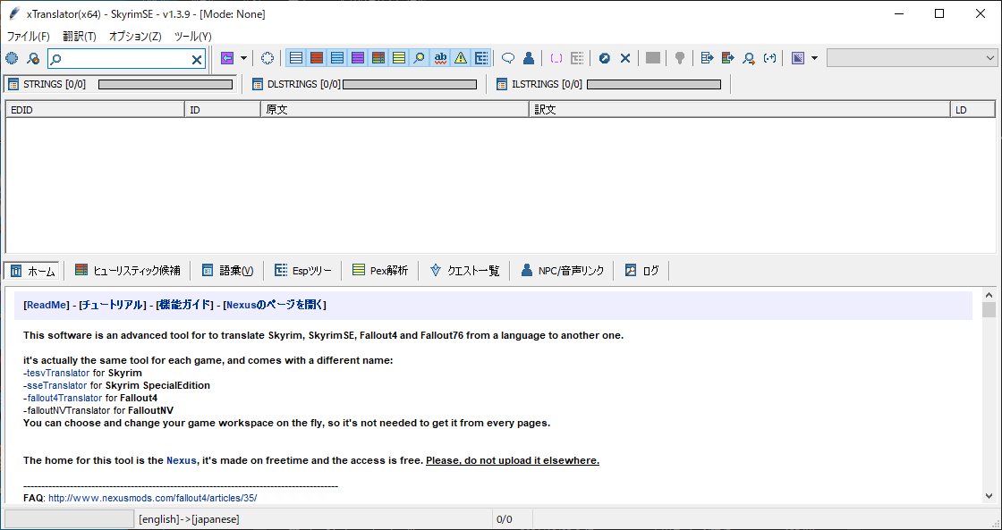This screenshot has width=1002, height=530.
Task: Click the magnifier with orange arrow icon
Action: (749, 59)
